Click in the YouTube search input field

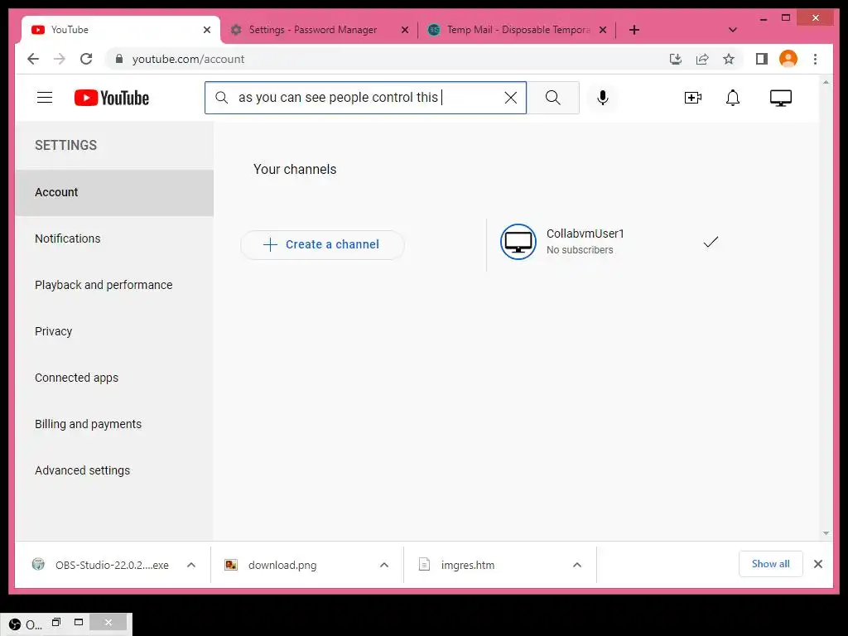365,98
